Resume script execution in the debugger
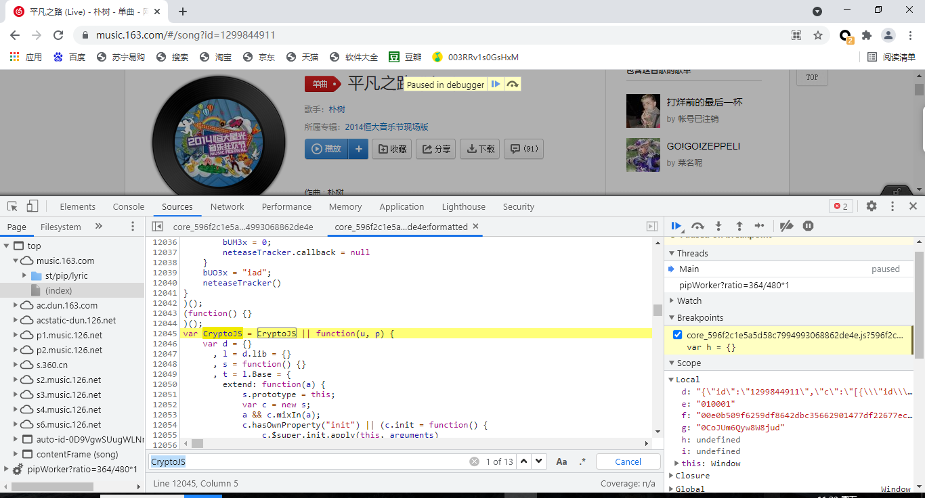925x498 pixels. [x=676, y=226]
